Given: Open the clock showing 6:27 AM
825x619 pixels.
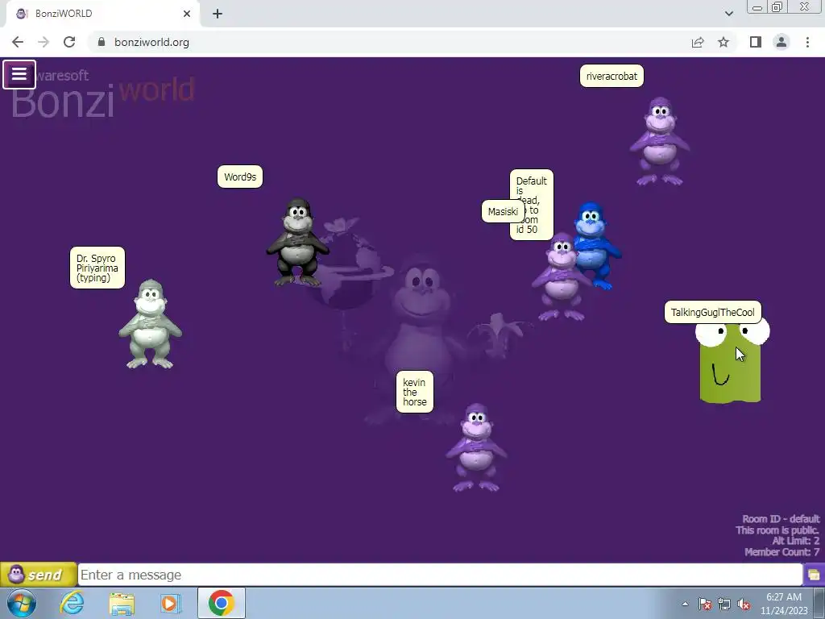Looking at the screenshot, I should click(x=783, y=604).
